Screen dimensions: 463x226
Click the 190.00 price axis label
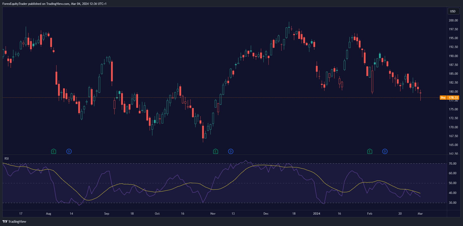pos(453,56)
